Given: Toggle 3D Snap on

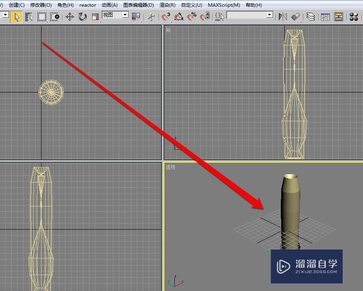Looking at the screenshot, I should pos(164,17).
